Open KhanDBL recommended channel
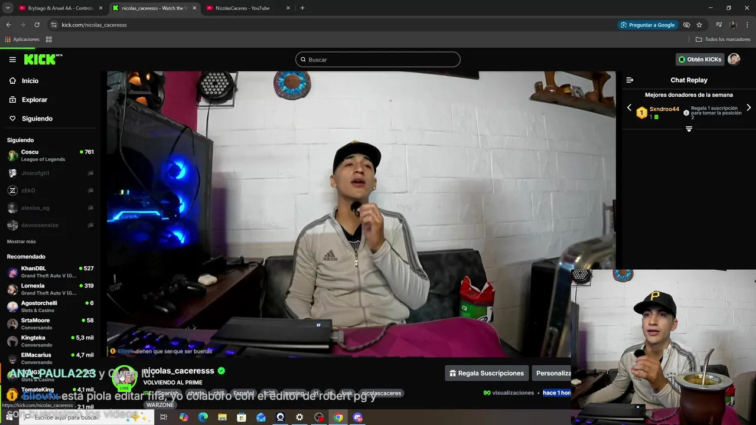Viewport: 756px width, 425px height. [x=50, y=272]
